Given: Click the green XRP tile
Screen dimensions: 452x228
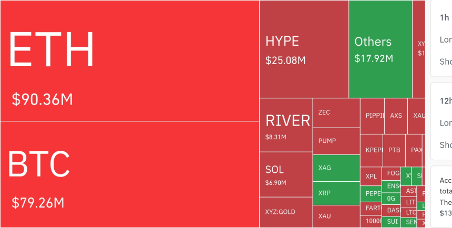Looking at the screenshot, I should (336, 193).
